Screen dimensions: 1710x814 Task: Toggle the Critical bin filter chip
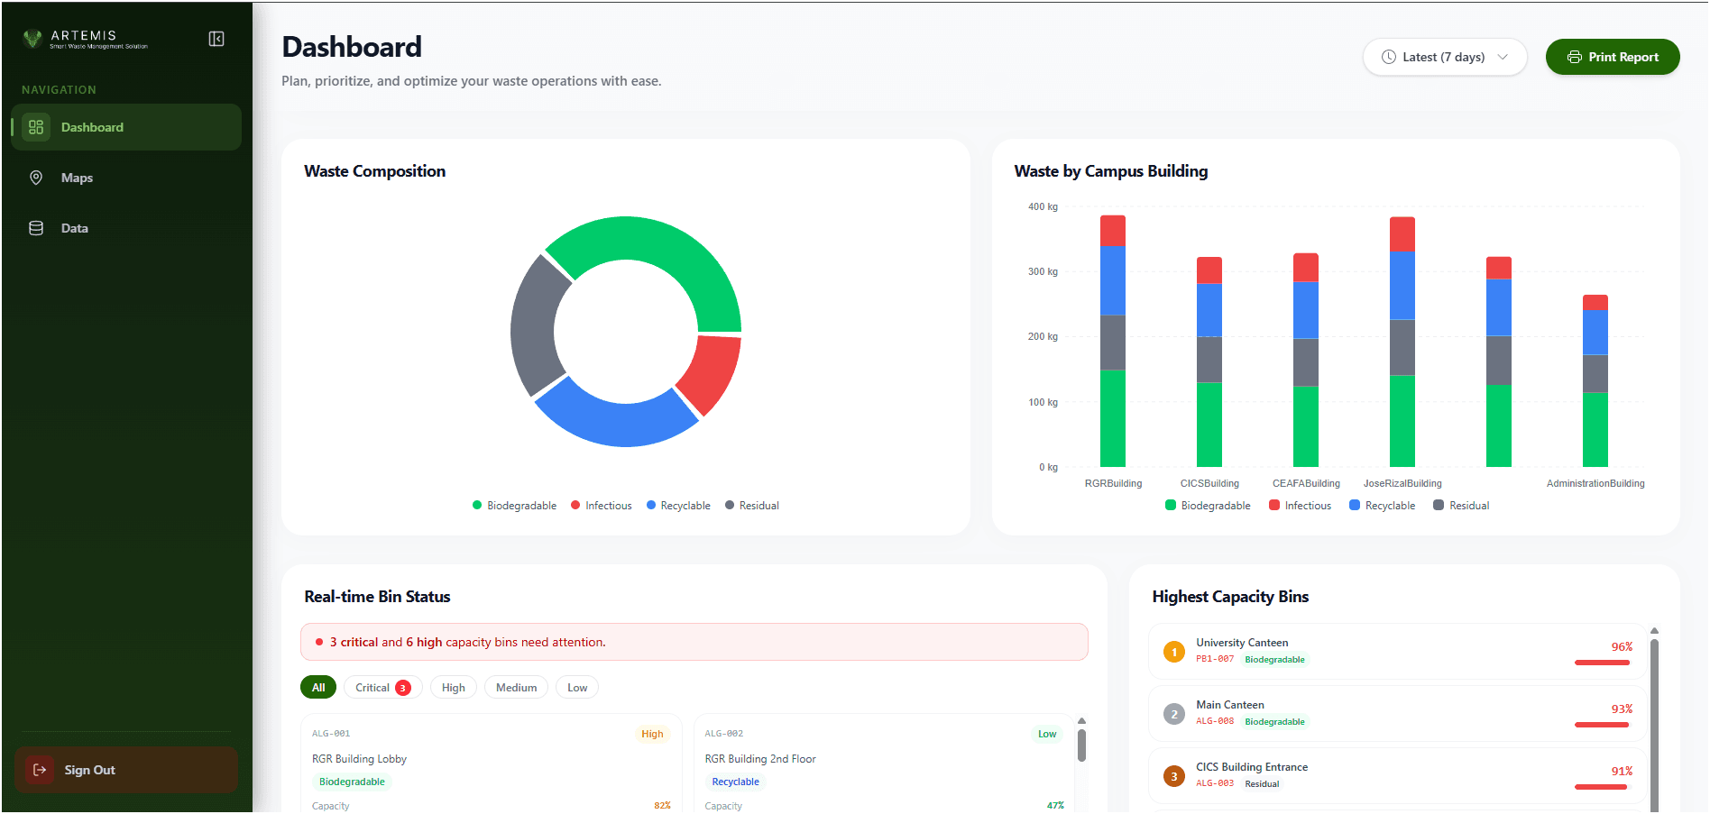[x=382, y=687]
